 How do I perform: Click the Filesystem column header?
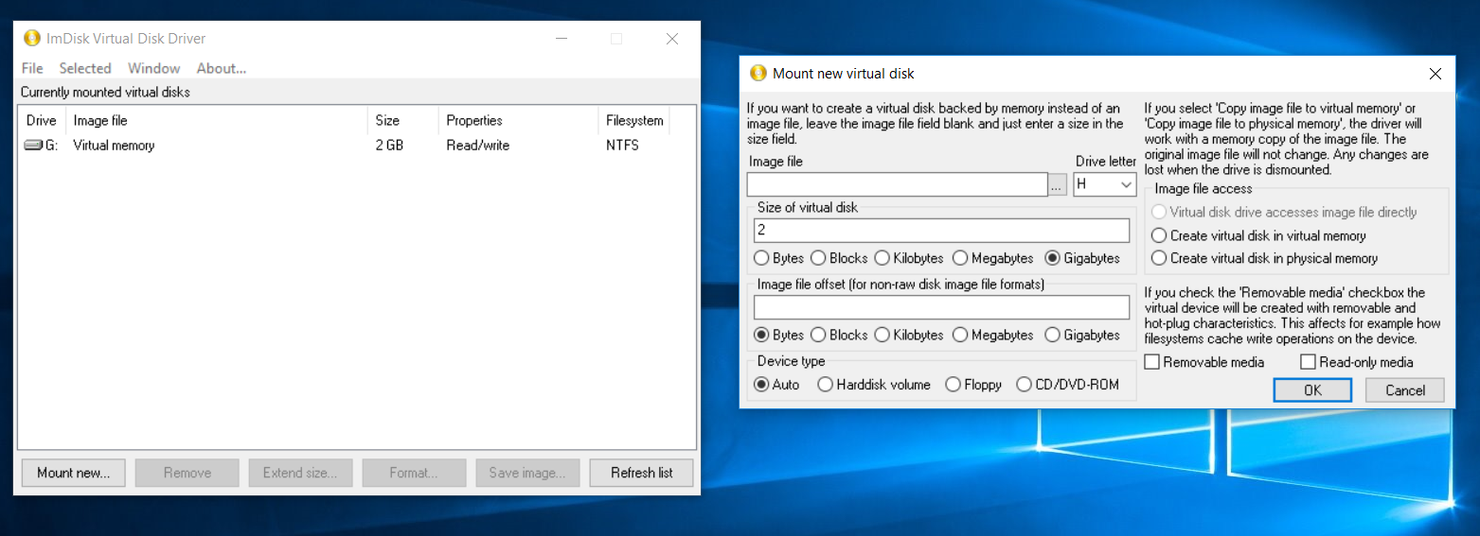pos(634,120)
